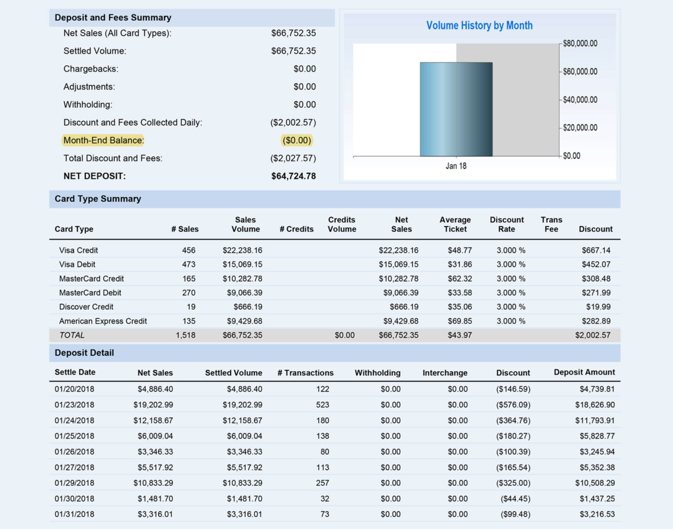Click the Jan 18 bar in the chart
Image resolution: width=673 pixels, height=529 pixels.
coord(456,109)
